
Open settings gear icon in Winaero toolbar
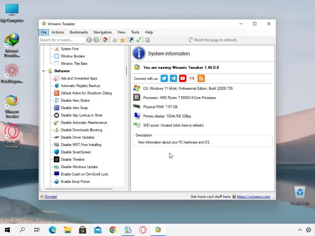147,40
